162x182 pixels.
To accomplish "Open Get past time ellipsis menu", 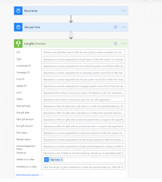I will point(123,27).
